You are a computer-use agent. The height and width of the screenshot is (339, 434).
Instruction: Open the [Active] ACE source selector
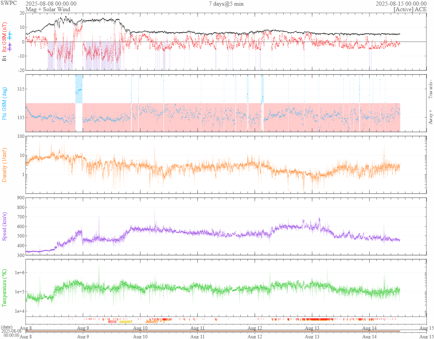[410, 9]
